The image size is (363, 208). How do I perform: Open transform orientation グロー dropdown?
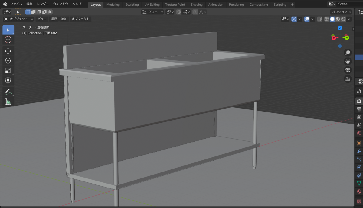pos(153,12)
